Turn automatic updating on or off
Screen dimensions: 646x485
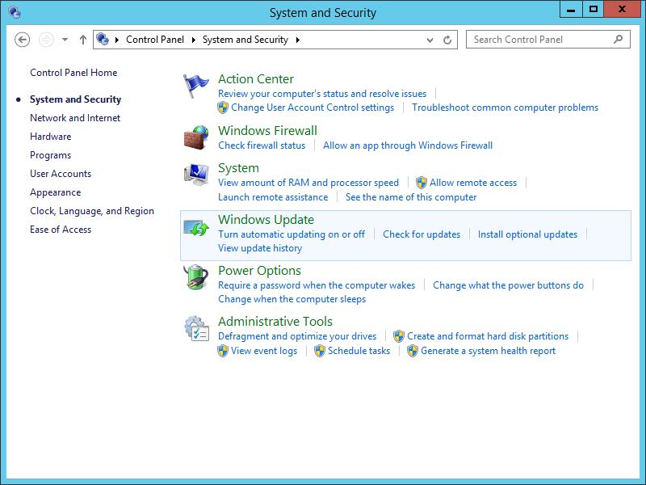pos(292,234)
